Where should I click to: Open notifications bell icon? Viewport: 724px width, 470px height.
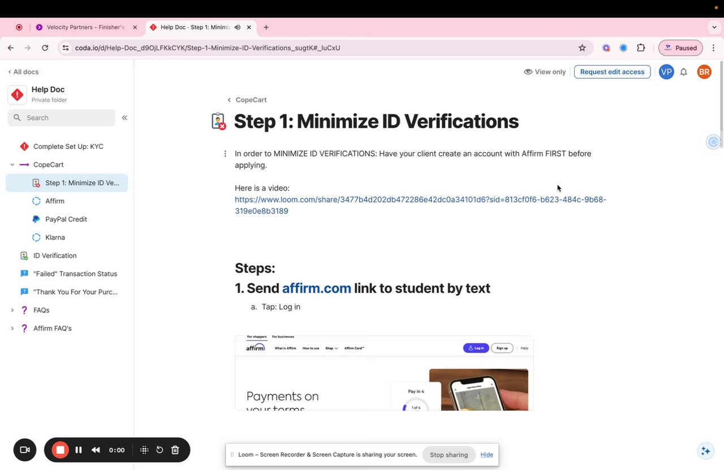[683, 72]
